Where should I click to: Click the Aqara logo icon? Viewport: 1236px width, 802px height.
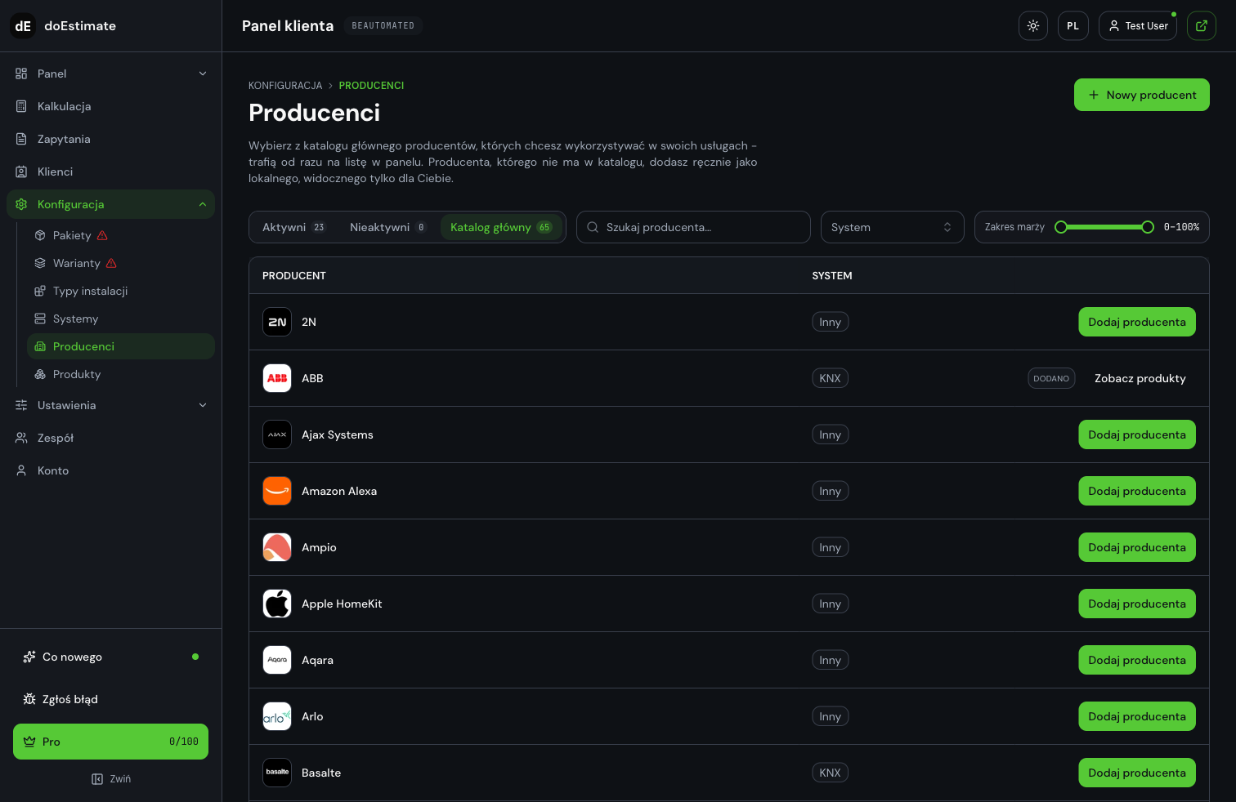pyautogui.click(x=277, y=660)
